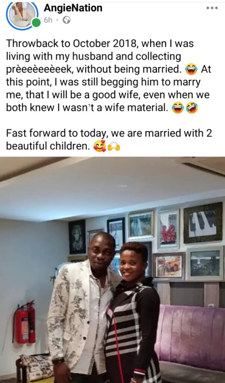The height and width of the screenshot is (383, 225).
Task: Click the globe public privacy icon
Action: pos(67,20)
